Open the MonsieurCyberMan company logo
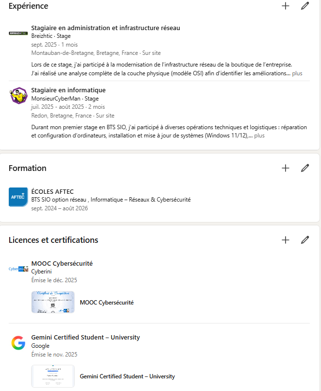 coord(18,96)
